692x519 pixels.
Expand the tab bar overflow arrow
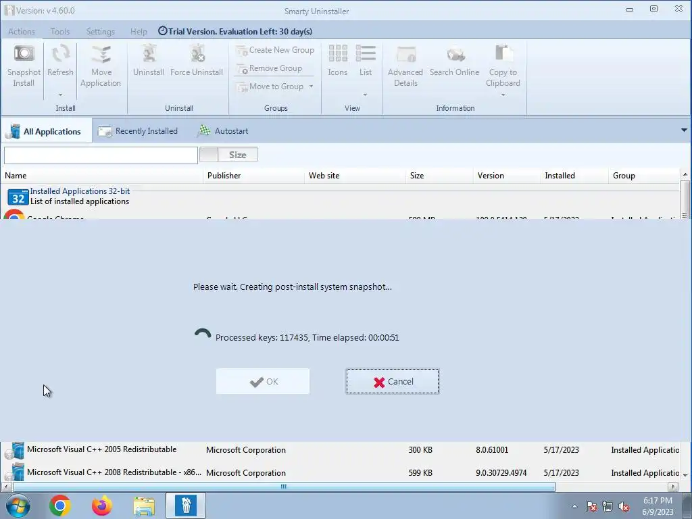click(684, 130)
